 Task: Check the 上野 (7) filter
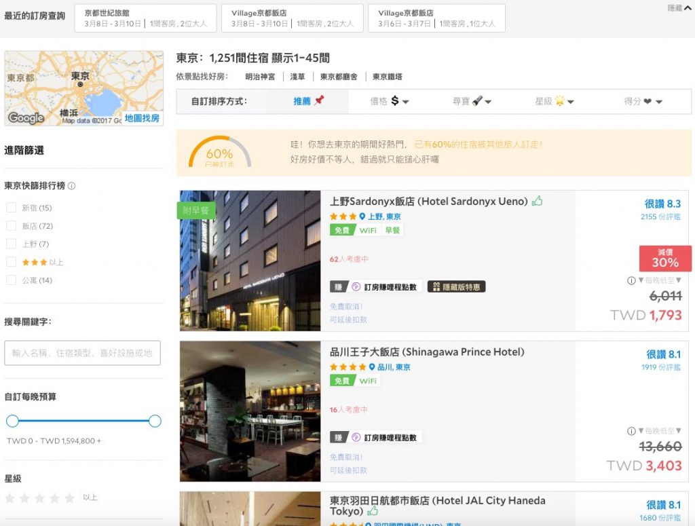[11, 244]
